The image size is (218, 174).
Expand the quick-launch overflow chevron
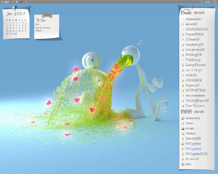click(27, 2)
